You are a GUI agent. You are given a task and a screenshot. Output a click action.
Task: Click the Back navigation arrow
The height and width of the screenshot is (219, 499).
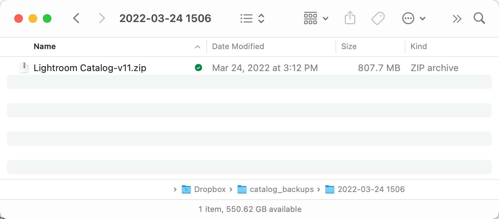pyautogui.click(x=76, y=18)
